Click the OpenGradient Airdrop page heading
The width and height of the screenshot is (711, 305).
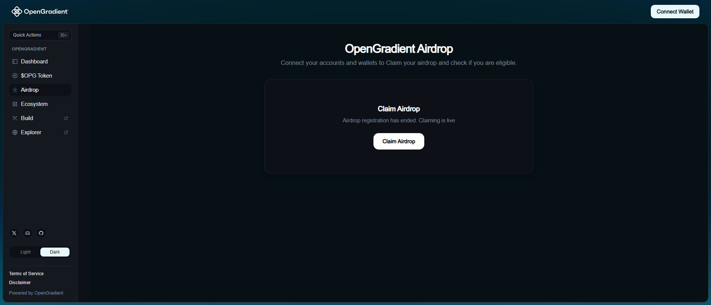(x=398, y=48)
